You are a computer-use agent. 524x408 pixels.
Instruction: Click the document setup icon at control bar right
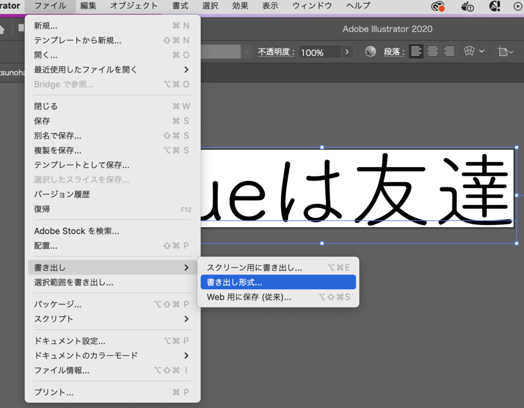coord(503,51)
